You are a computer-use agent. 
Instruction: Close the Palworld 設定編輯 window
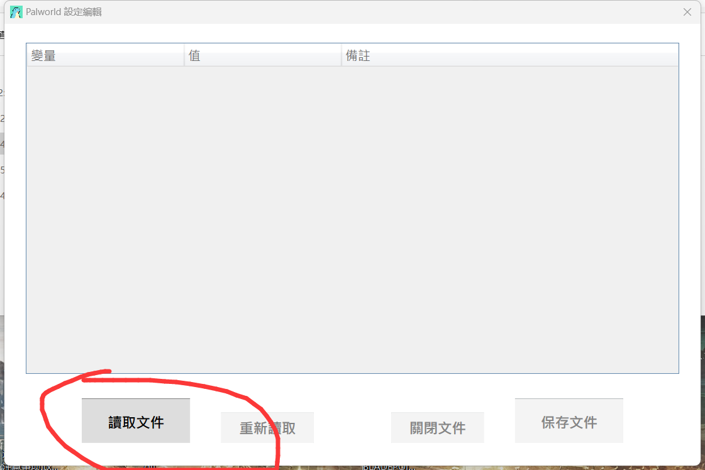687,12
